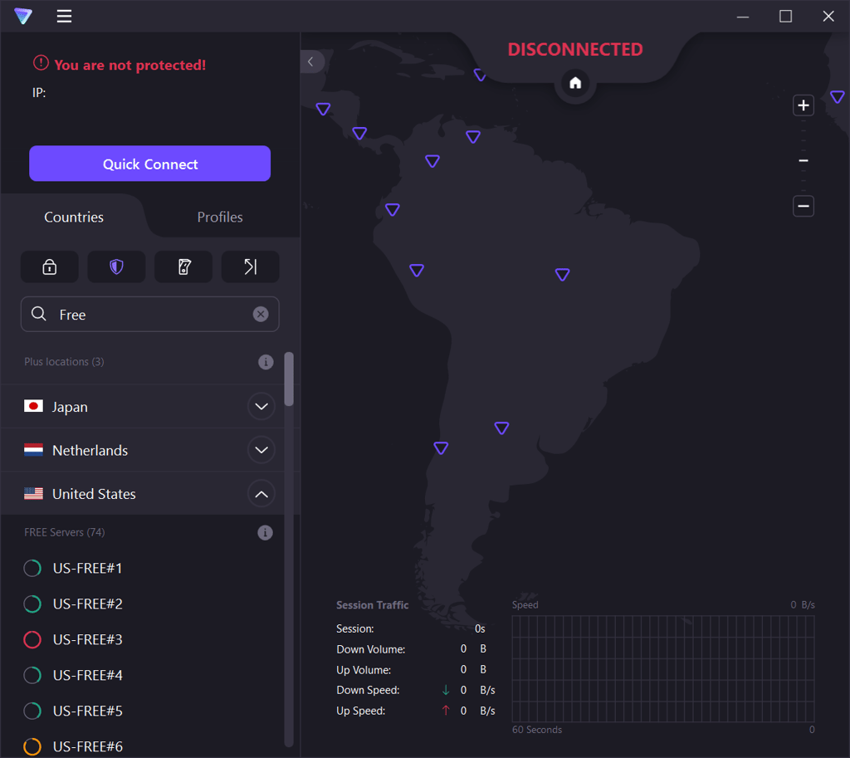Toggle Port Forwarding arrow icon
The width and height of the screenshot is (850, 758).
pyautogui.click(x=251, y=267)
